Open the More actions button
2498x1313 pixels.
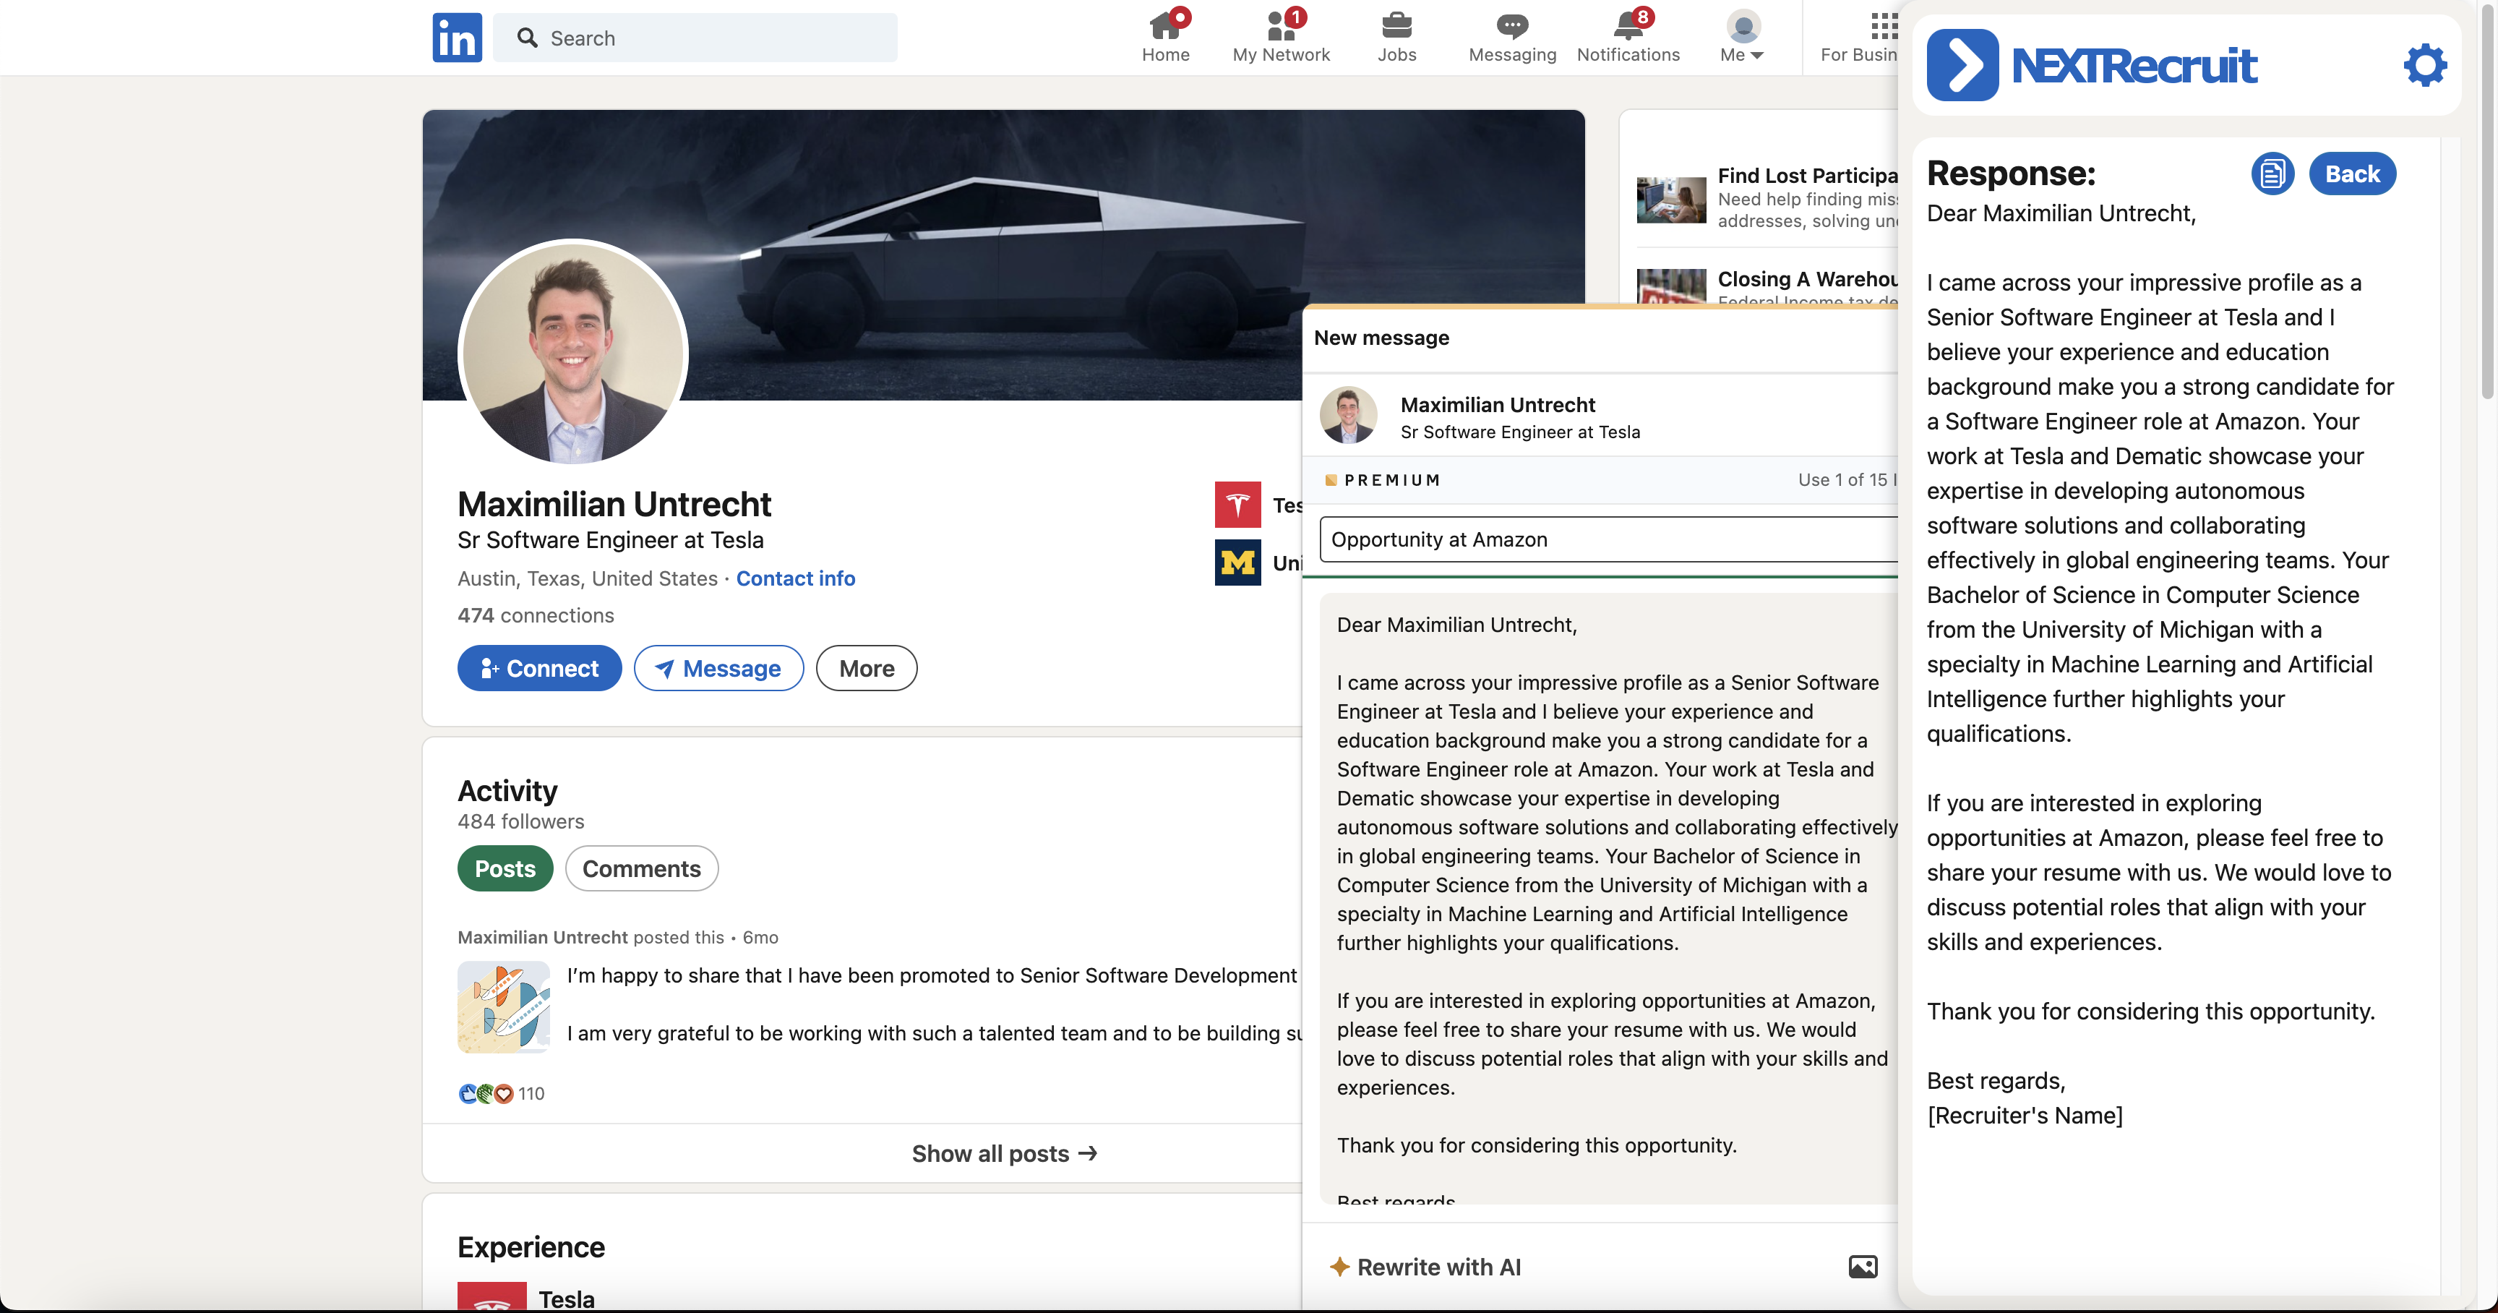866,668
